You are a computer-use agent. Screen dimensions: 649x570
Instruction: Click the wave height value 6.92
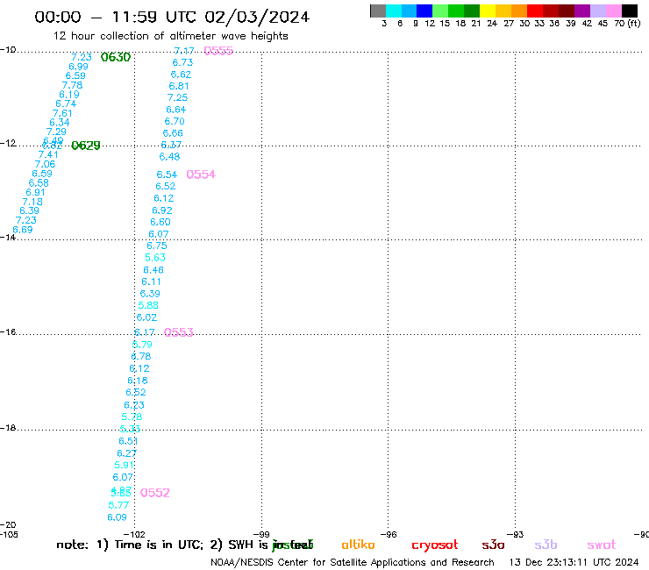[162, 210]
